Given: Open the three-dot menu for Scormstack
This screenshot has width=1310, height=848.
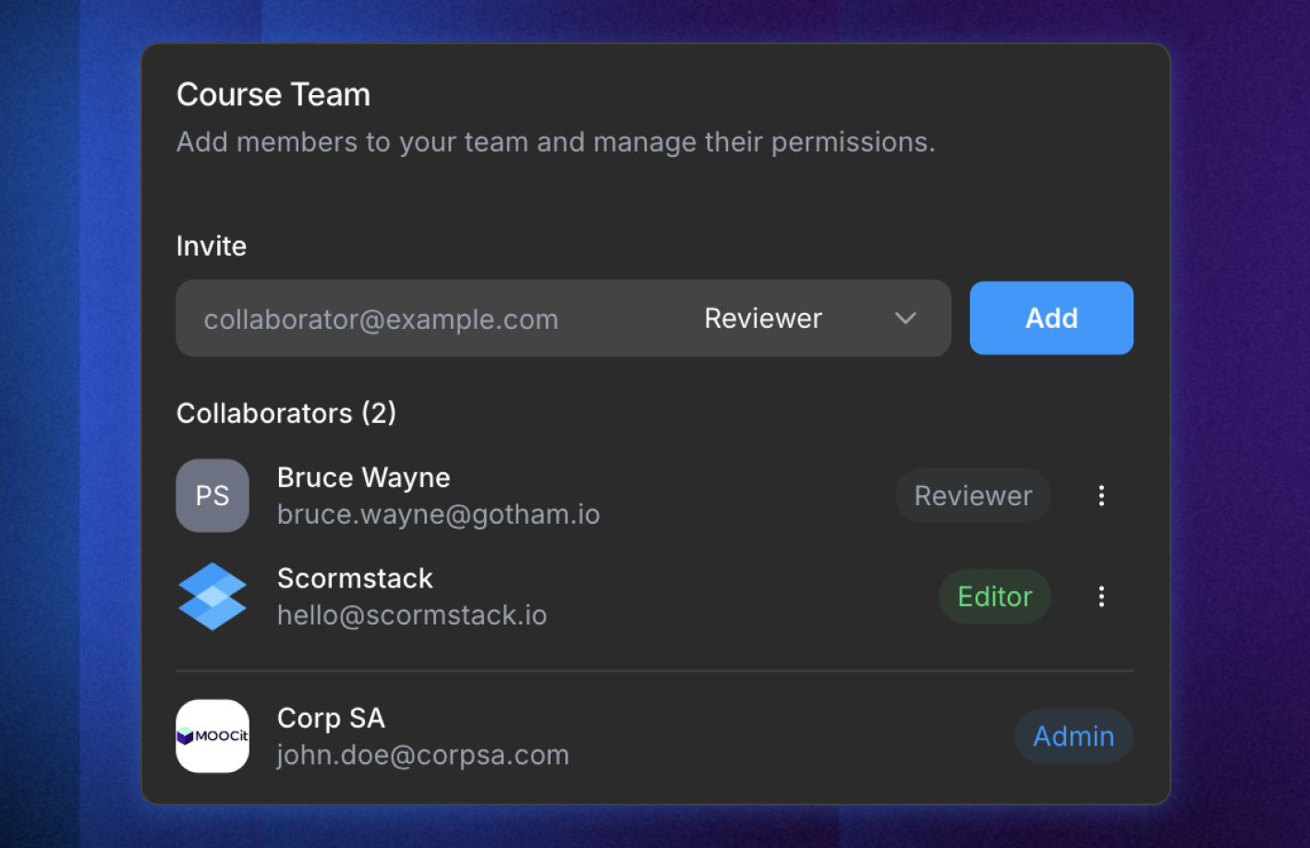Looking at the screenshot, I should (1101, 597).
